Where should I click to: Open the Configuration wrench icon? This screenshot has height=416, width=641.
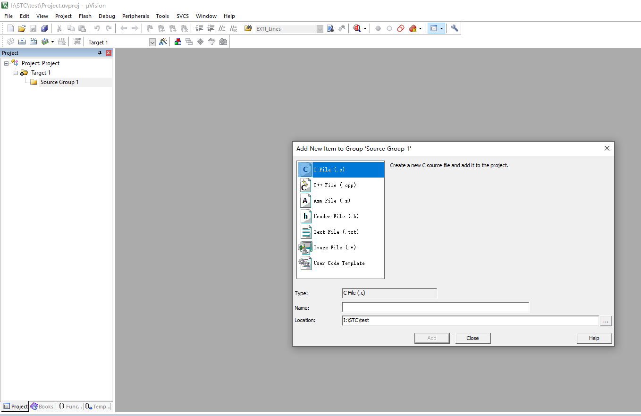[x=455, y=28]
